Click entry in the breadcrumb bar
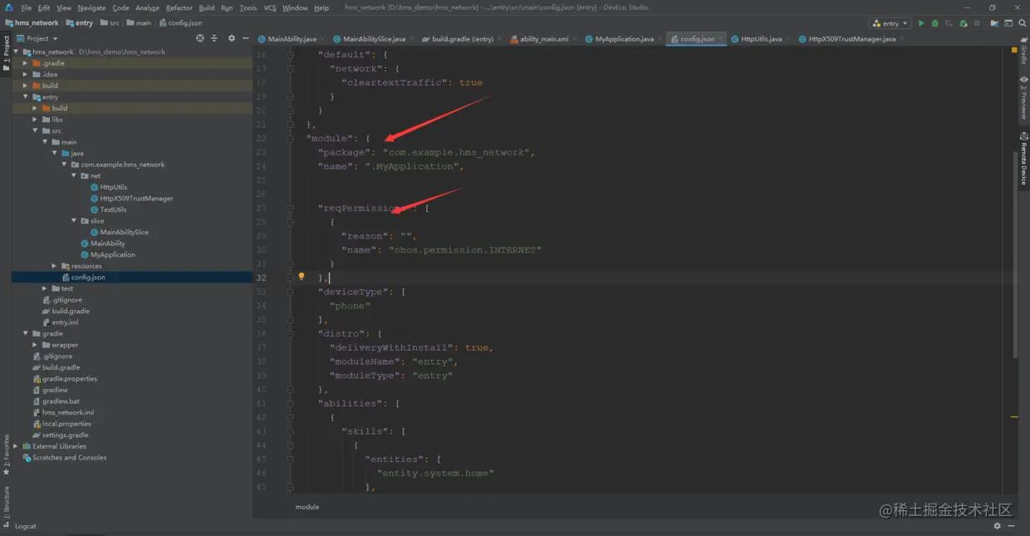 [x=79, y=23]
